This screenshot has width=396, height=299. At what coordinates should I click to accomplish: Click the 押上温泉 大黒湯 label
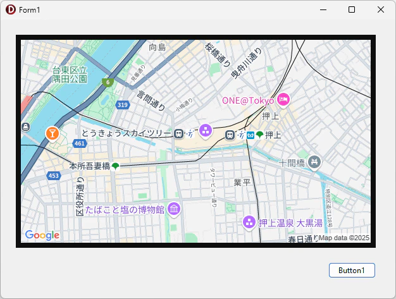point(291,223)
